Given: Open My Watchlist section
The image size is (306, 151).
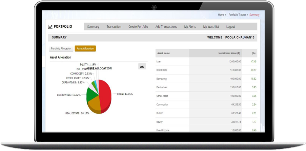Looking at the screenshot, I should pos(211,27).
